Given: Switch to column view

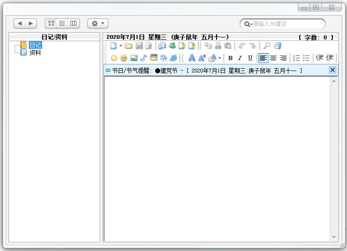Looking at the screenshot, I should 73,23.
